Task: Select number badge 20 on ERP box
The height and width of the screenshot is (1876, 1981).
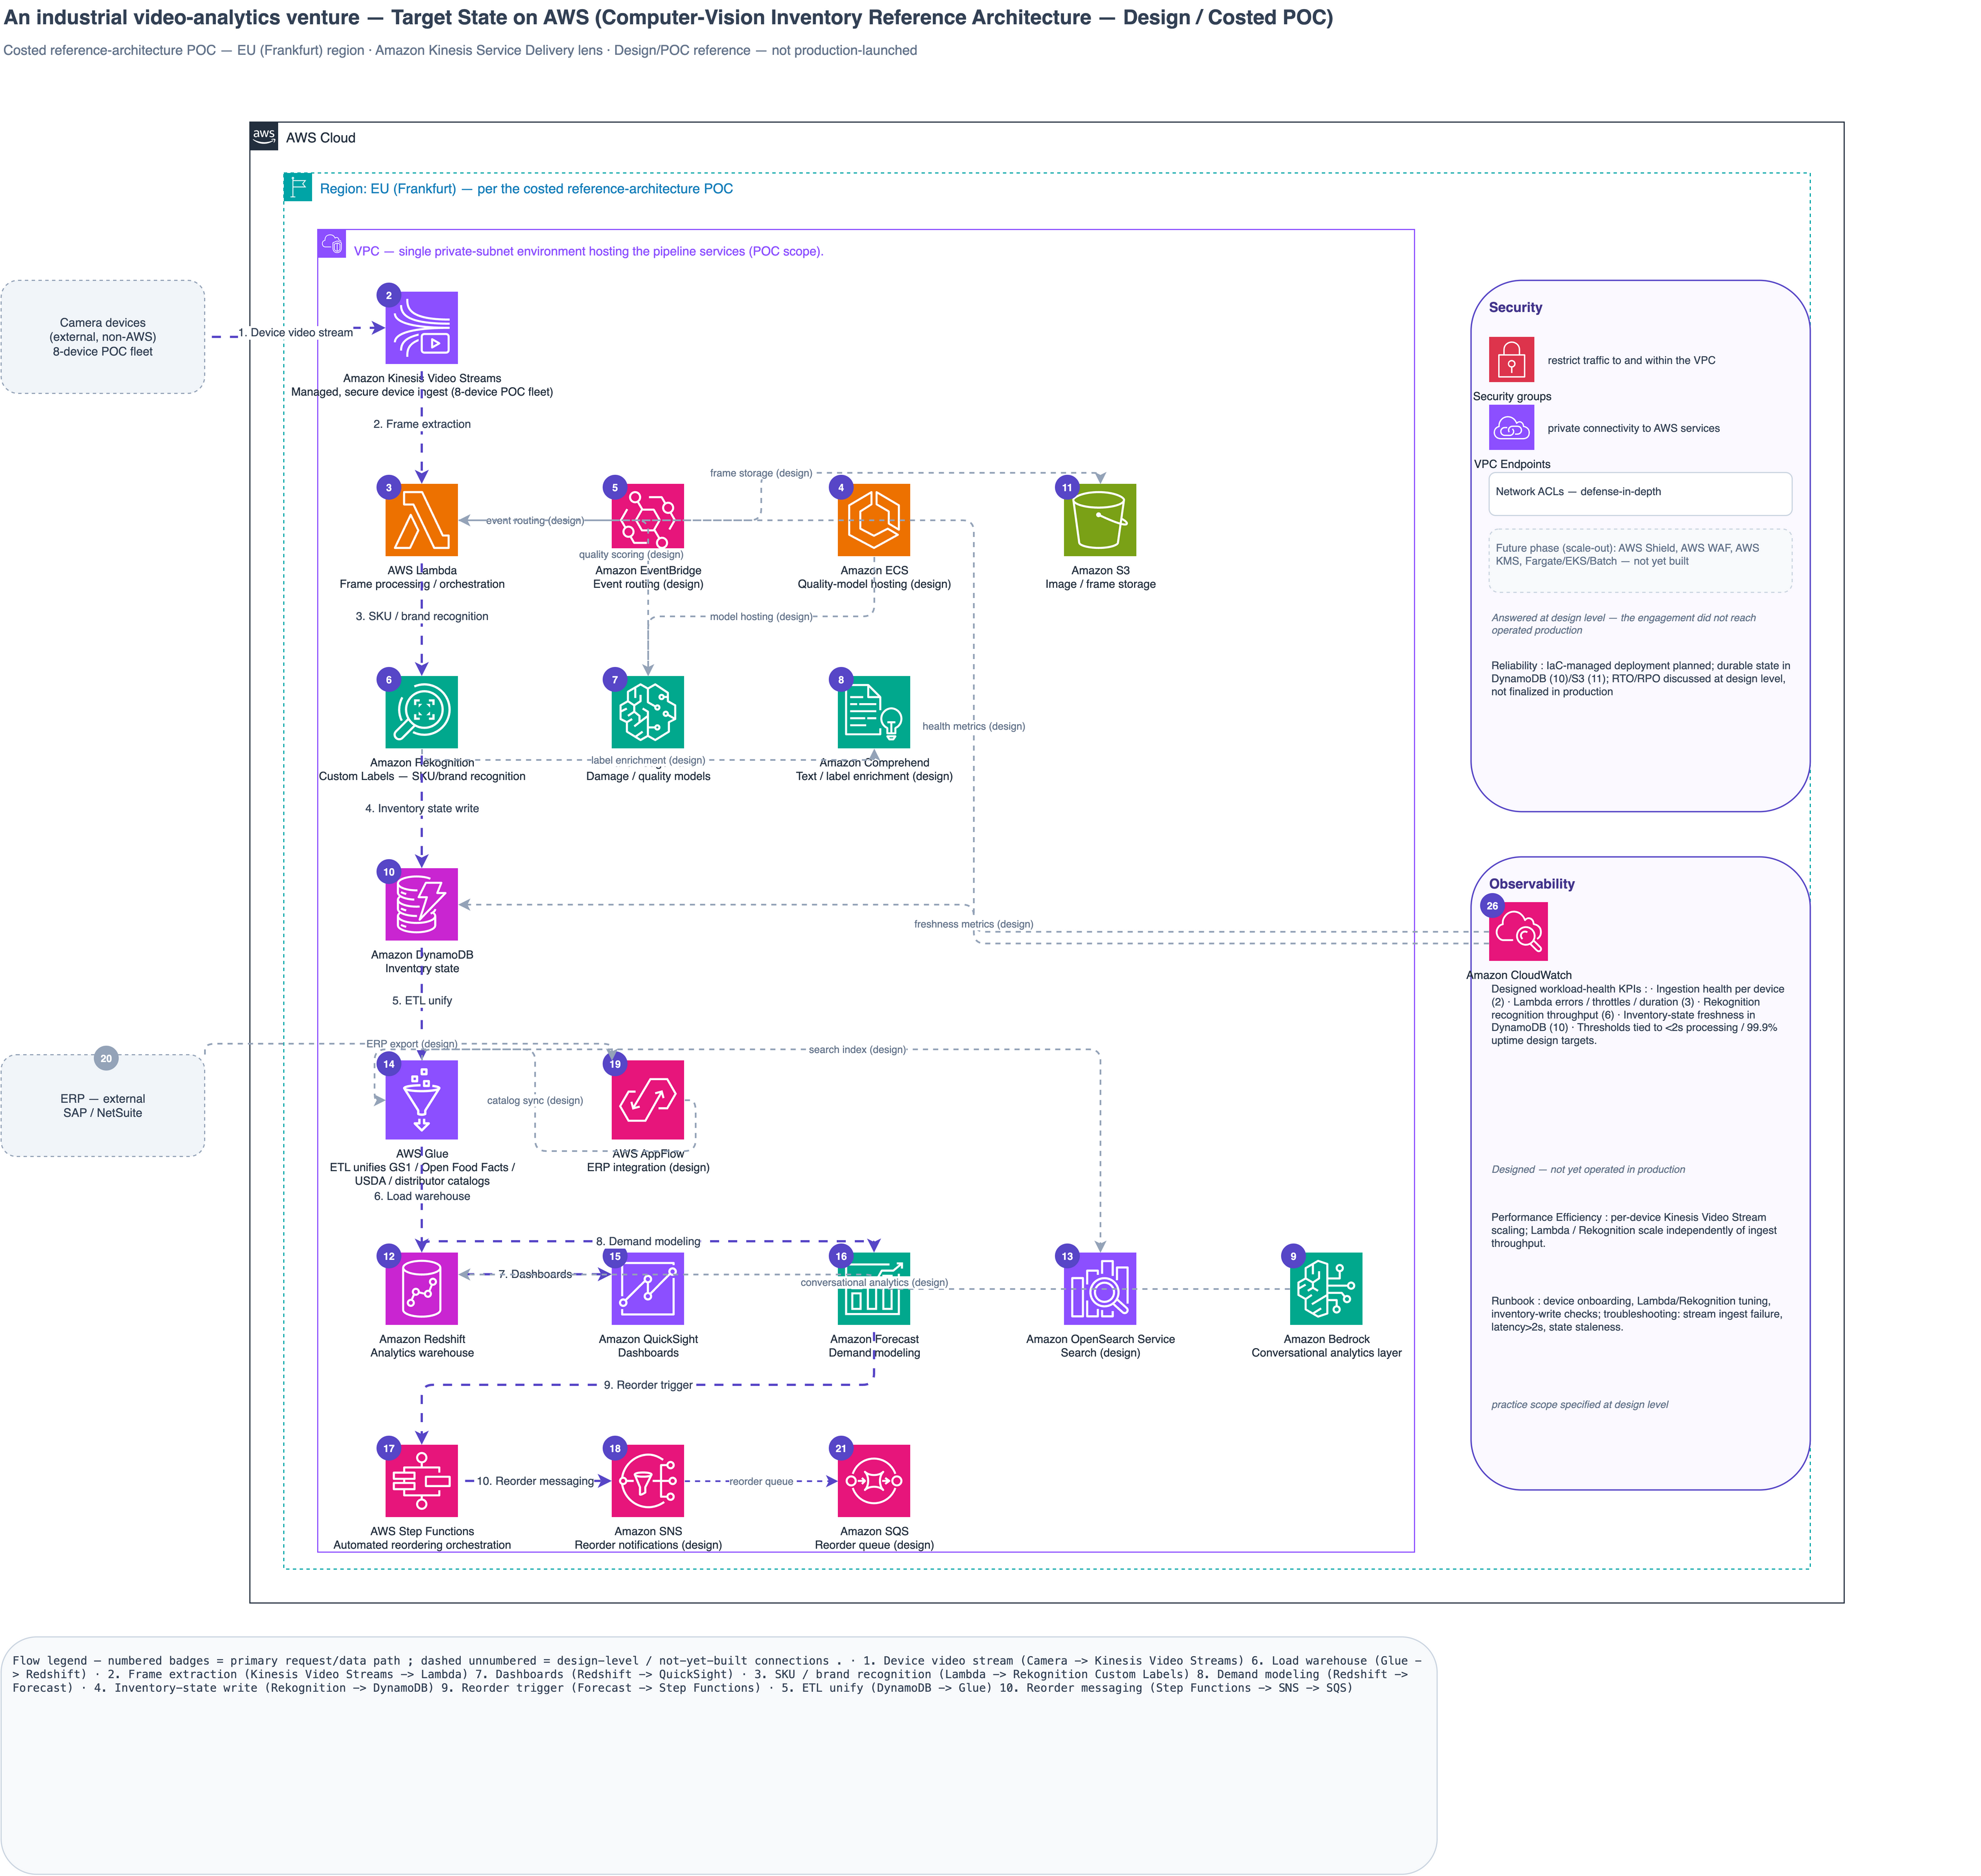Action: 105,1057
